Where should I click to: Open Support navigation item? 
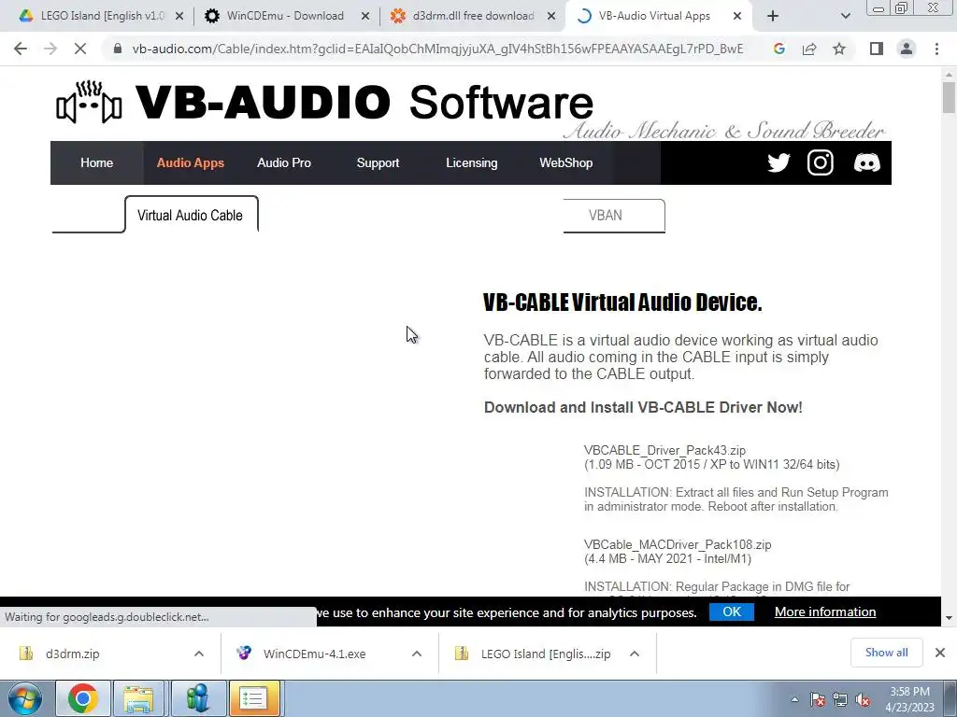point(378,162)
